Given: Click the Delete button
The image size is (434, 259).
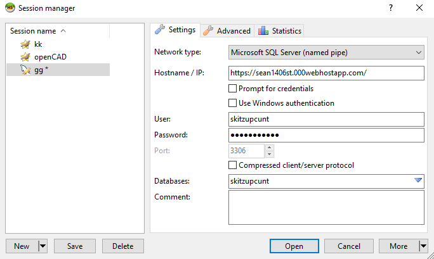Looking at the screenshot, I should [x=123, y=246].
